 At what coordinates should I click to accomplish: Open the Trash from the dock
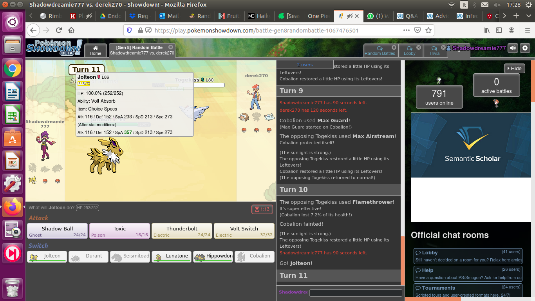pyautogui.click(x=13, y=288)
